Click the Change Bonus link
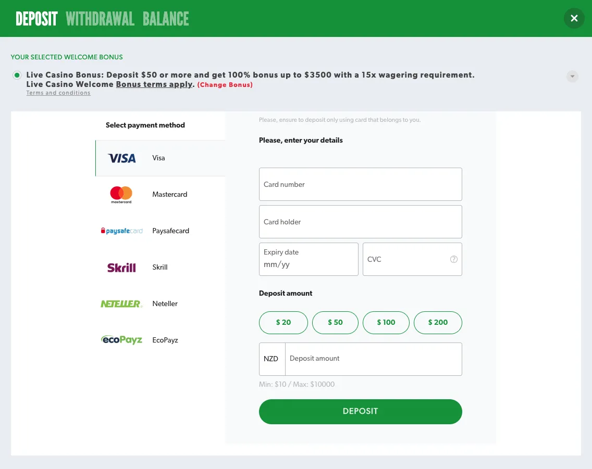Viewport: 592px width, 469px height. [225, 85]
